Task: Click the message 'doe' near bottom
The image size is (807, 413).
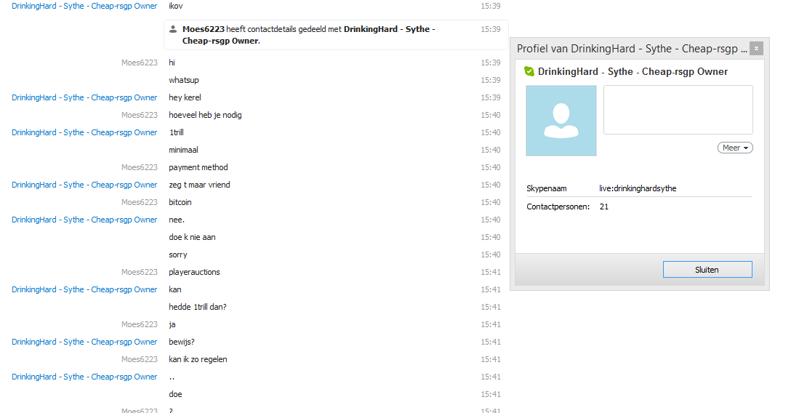Action: 175,395
